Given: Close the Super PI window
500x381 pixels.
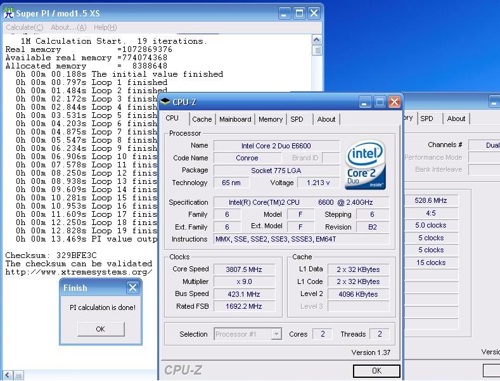Looking at the screenshot, I should tap(314, 13).
